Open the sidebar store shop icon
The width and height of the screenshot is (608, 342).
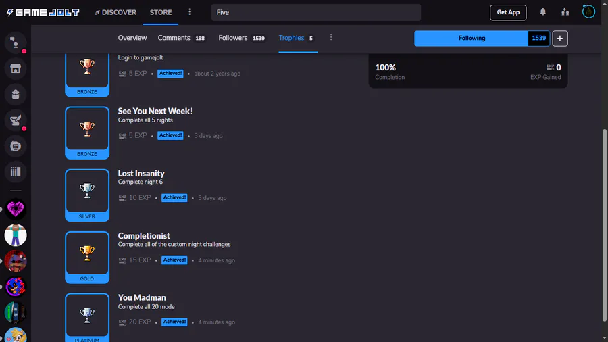click(x=16, y=69)
